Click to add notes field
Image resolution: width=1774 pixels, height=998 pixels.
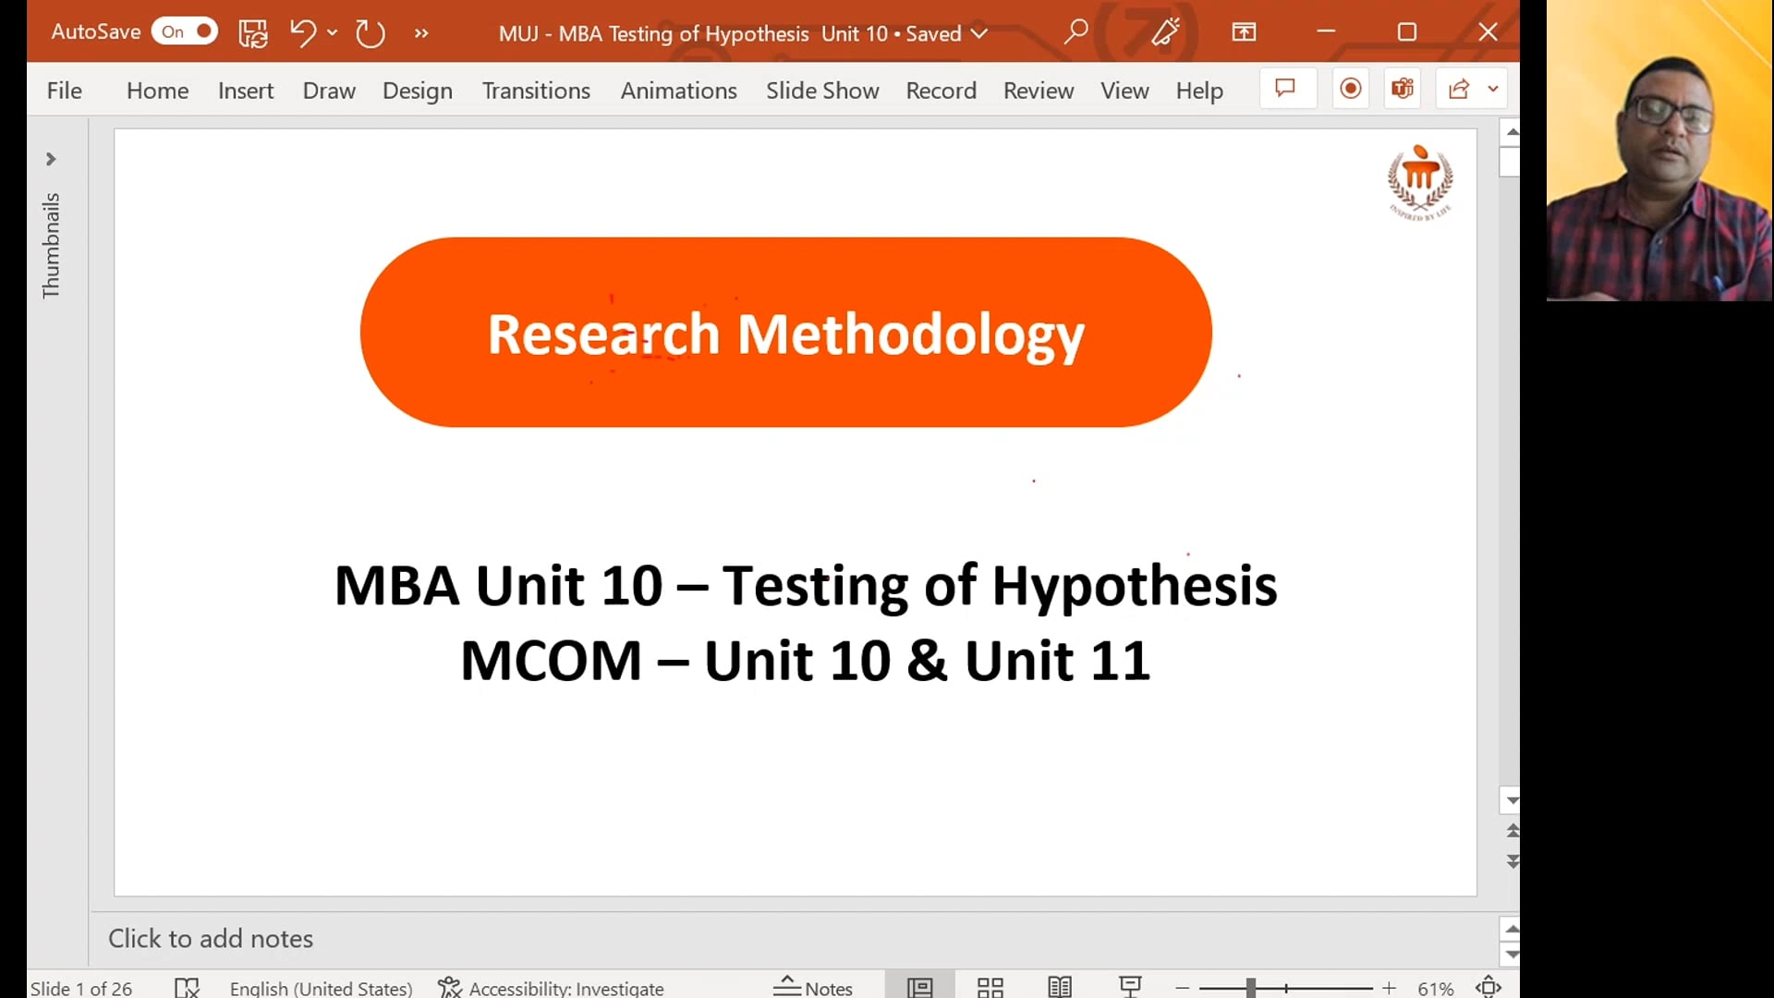click(x=795, y=939)
